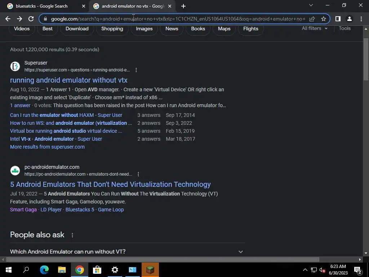Open the blue window taskbar icon beside Settings
The width and height of the screenshot is (369, 277).
pyautogui.click(x=133, y=270)
